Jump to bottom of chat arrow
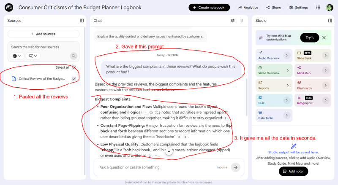The height and width of the screenshot is (185, 338). coord(169,151)
